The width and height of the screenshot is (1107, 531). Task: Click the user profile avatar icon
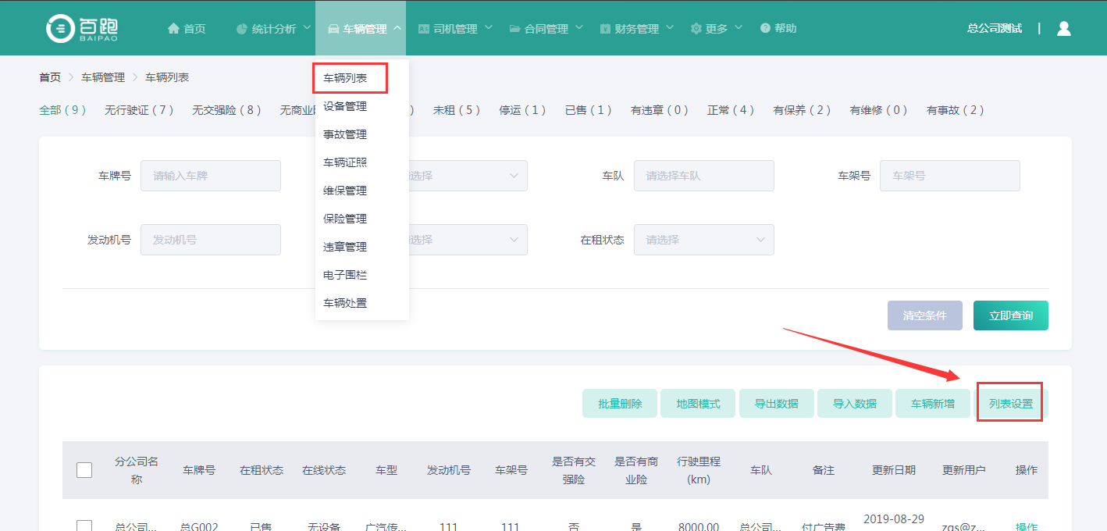[x=1063, y=28]
